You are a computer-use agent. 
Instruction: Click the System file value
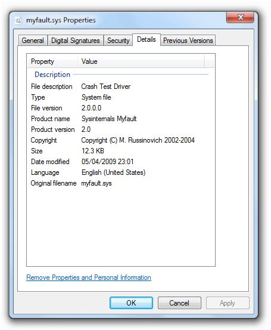96,97
